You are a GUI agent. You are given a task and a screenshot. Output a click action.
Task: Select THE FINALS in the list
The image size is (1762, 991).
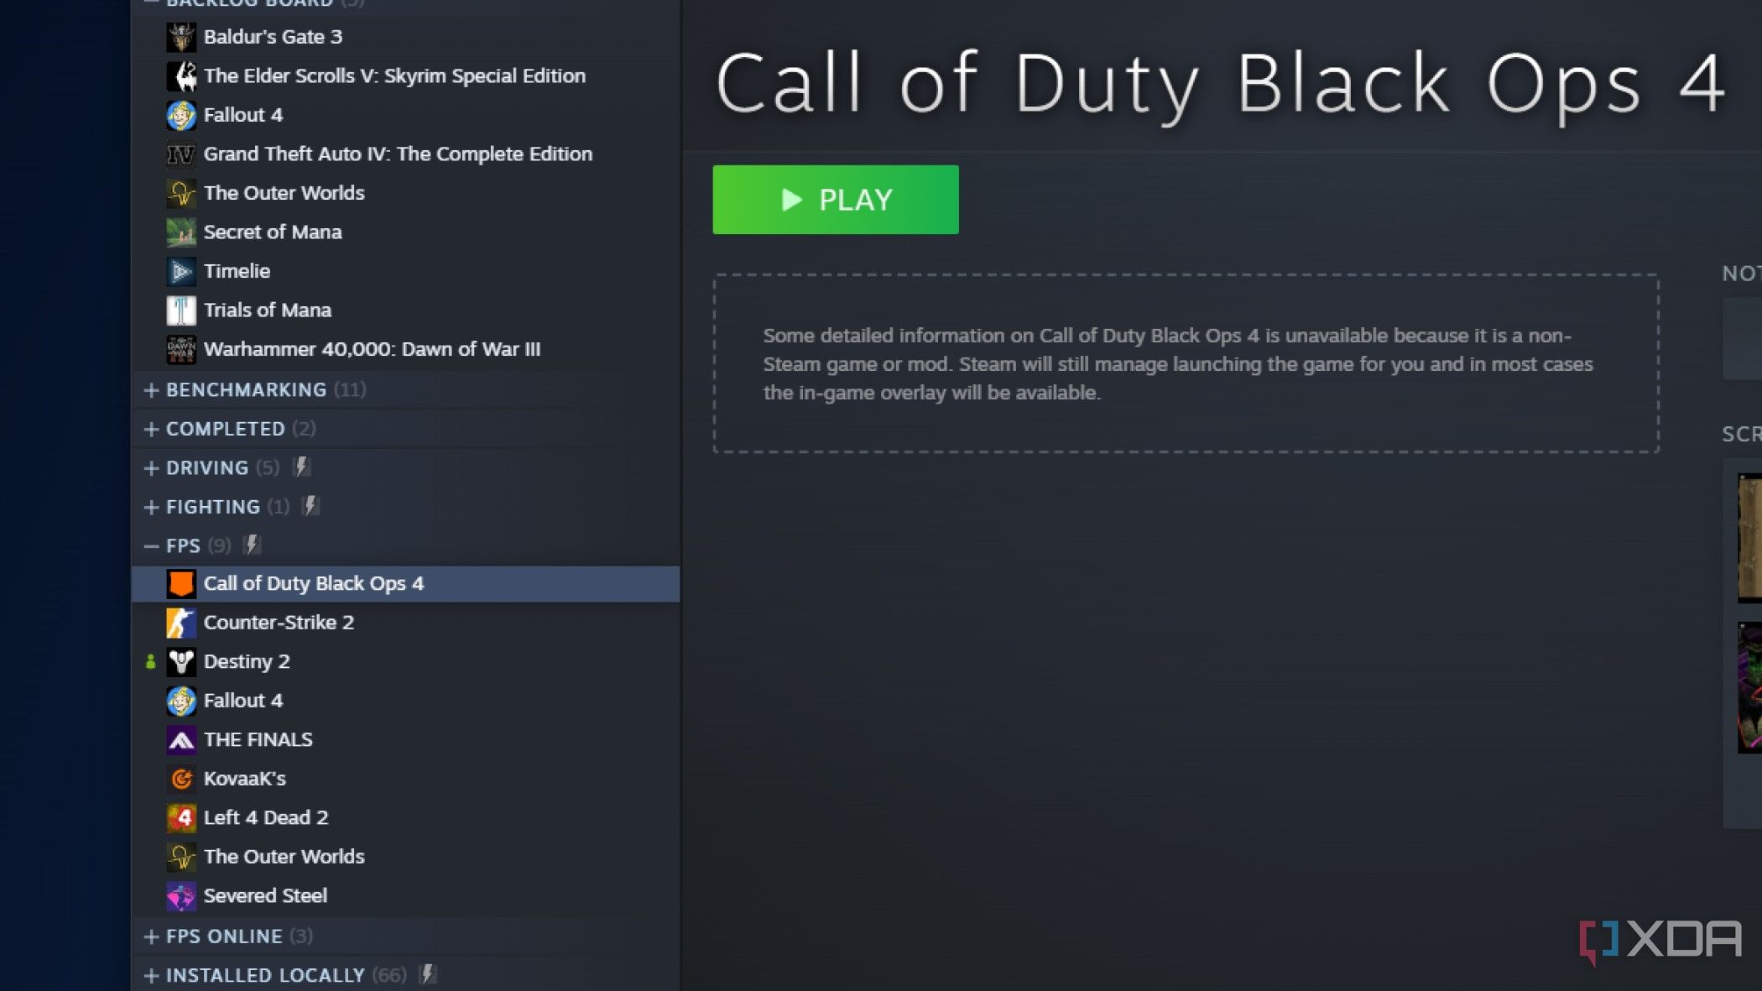point(405,740)
